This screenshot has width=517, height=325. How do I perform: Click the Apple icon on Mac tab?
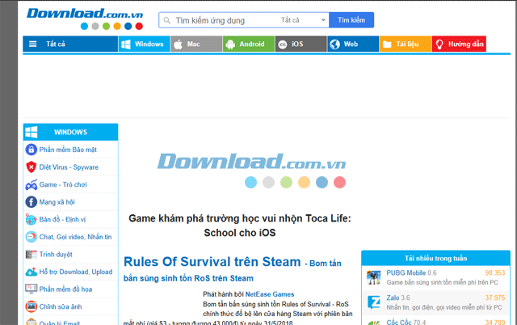[x=178, y=44]
